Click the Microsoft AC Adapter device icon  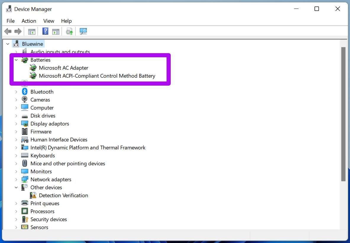tap(33, 68)
